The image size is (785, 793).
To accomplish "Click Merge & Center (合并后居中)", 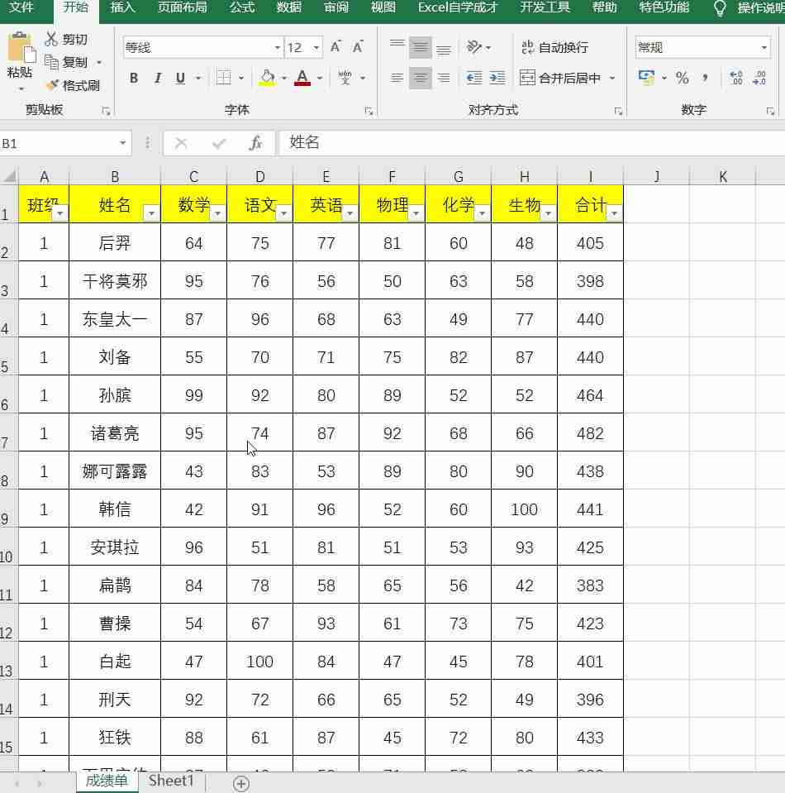I will point(560,78).
